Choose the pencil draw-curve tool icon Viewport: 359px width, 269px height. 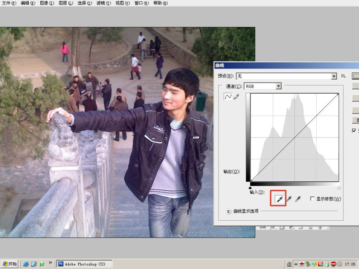[236, 96]
